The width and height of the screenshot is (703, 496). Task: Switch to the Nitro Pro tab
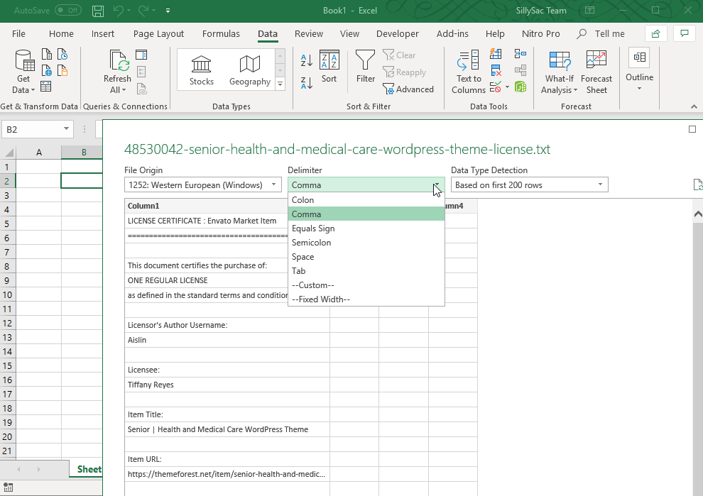(x=540, y=33)
